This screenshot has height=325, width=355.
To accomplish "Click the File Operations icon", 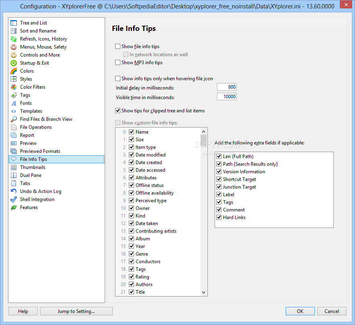I will pos(14,127).
